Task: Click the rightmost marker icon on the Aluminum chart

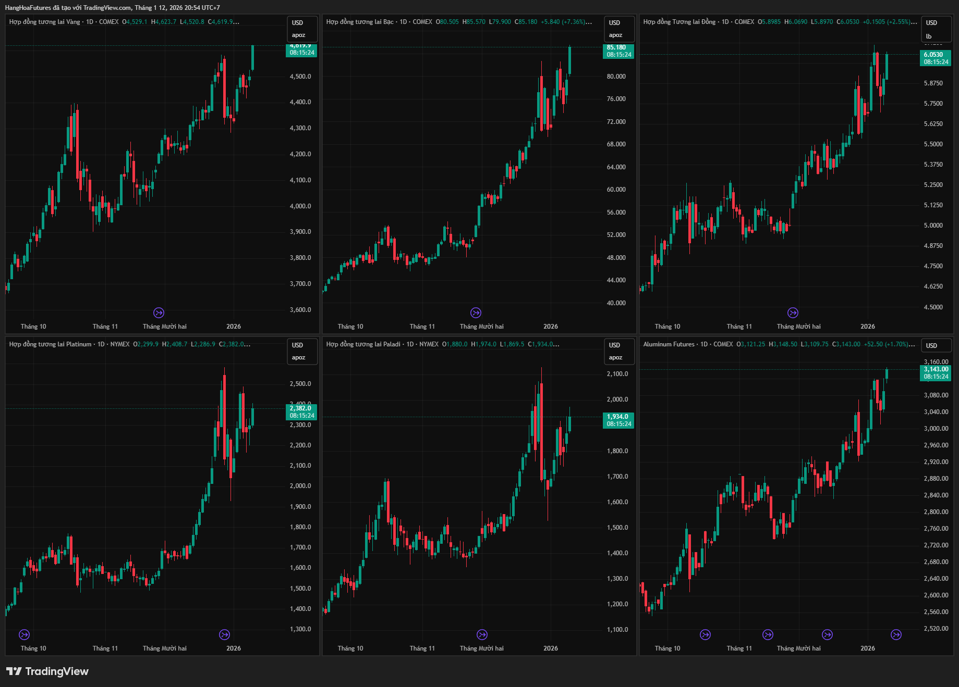Action: 896,634
